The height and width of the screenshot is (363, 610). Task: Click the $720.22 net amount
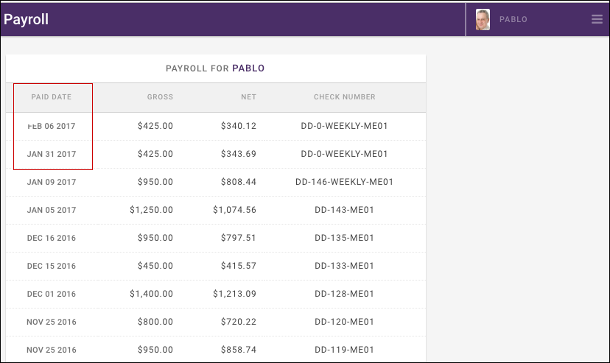238,322
